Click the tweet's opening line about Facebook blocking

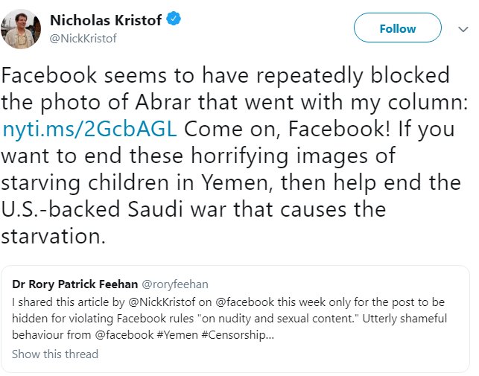(227, 75)
